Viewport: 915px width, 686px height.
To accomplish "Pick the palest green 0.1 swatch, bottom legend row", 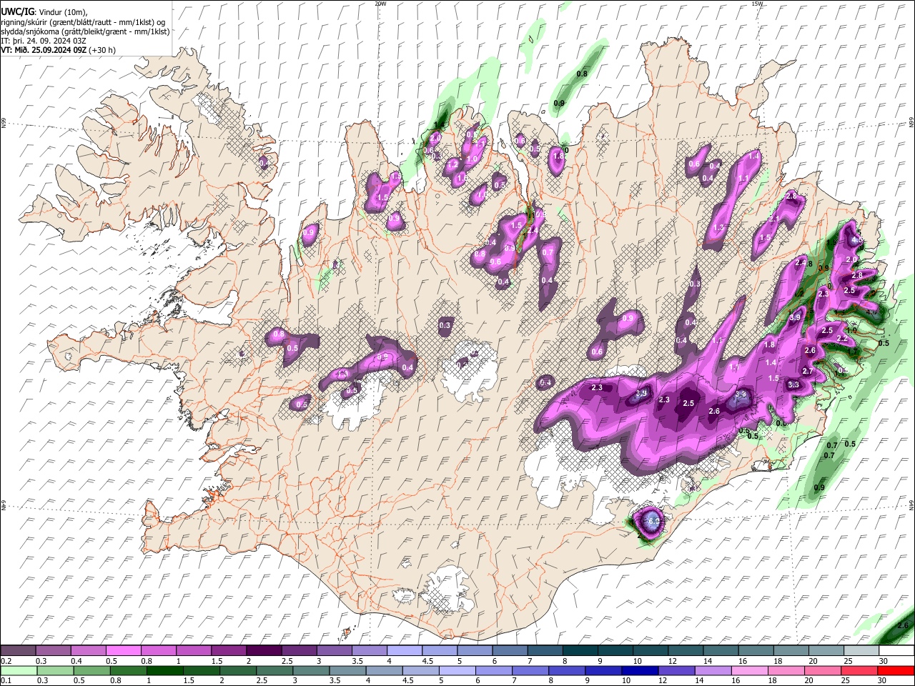I will [19, 670].
